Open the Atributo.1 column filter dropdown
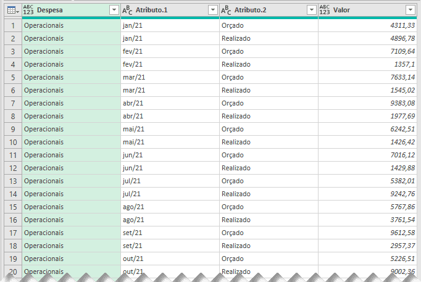The width and height of the screenshot is (421, 282). coord(212,10)
